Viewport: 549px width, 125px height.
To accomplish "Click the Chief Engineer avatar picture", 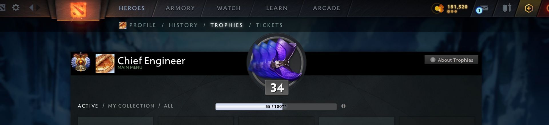I will pos(105,64).
